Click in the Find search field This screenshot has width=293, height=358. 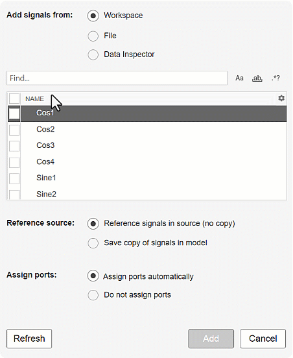(x=117, y=78)
